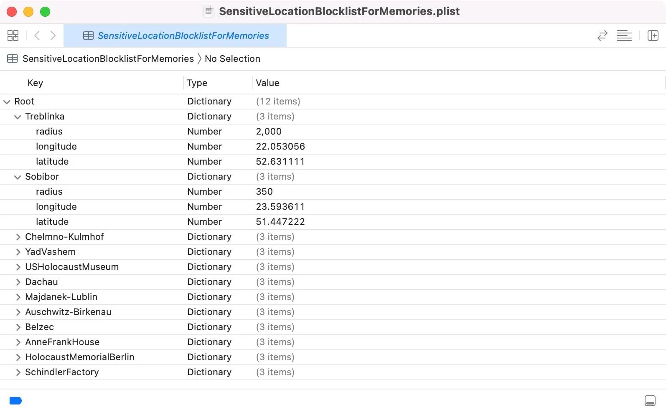The image size is (666, 412).
Task: Click the Value column header
Action: click(267, 83)
